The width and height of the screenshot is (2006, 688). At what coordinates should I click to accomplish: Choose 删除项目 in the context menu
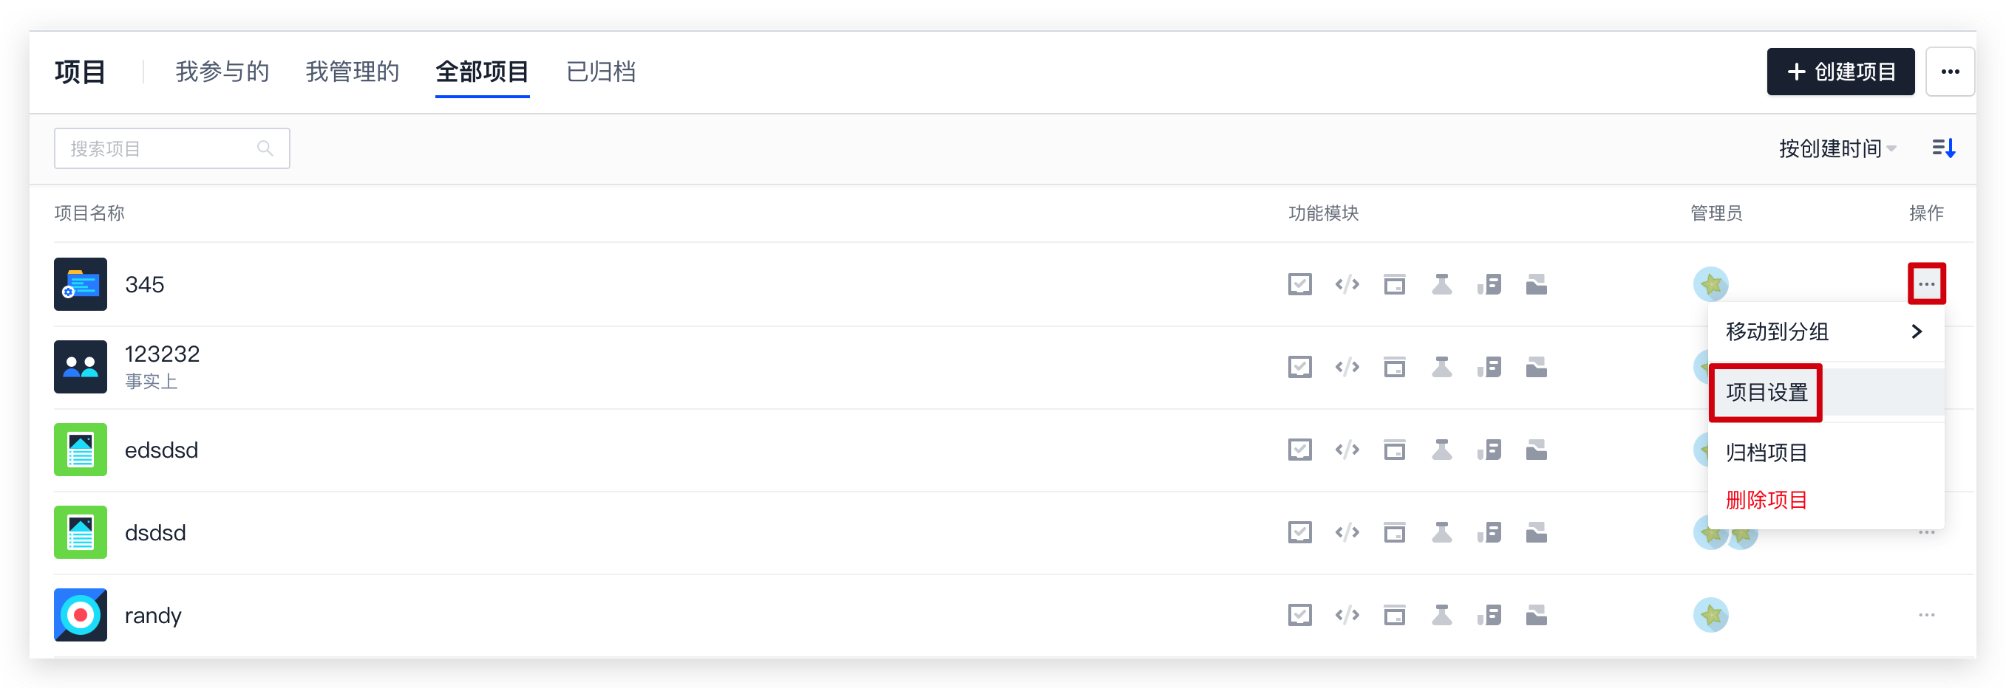pos(1767,500)
